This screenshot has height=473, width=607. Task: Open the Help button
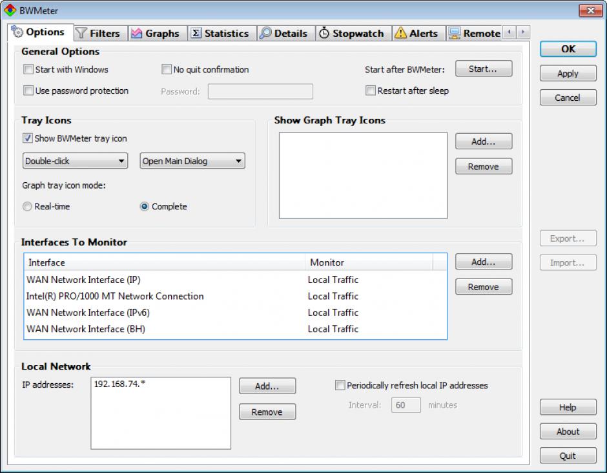(x=568, y=407)
